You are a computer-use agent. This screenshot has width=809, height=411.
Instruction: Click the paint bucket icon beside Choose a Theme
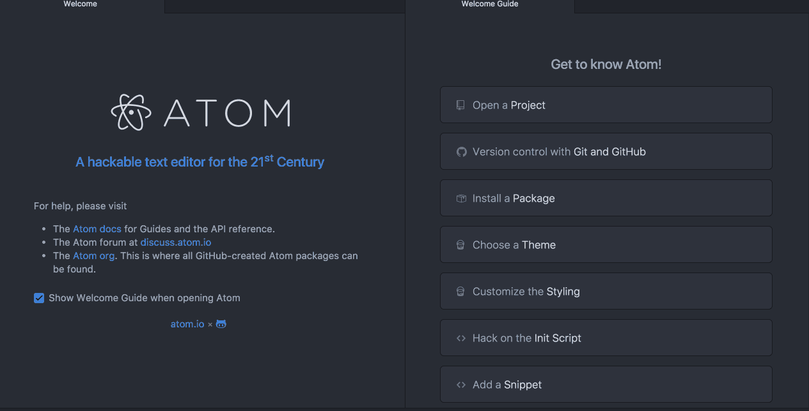460,245
